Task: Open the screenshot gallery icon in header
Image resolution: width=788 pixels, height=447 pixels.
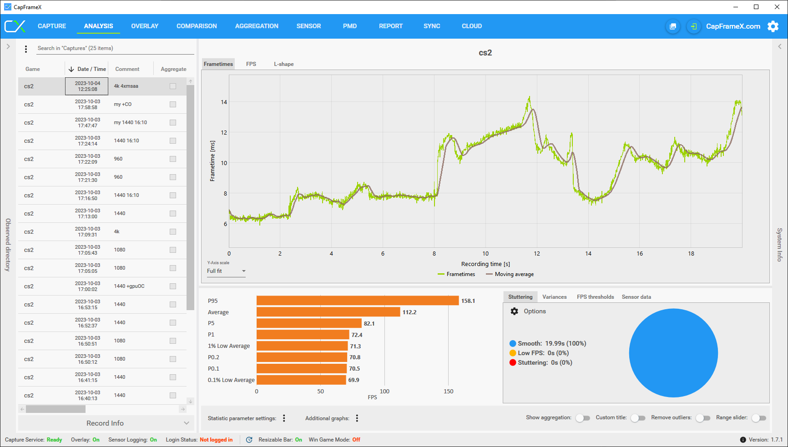Action: (673, 26)
